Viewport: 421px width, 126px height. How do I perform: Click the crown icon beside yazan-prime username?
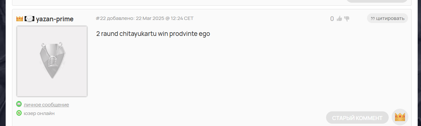pos(19,19)
